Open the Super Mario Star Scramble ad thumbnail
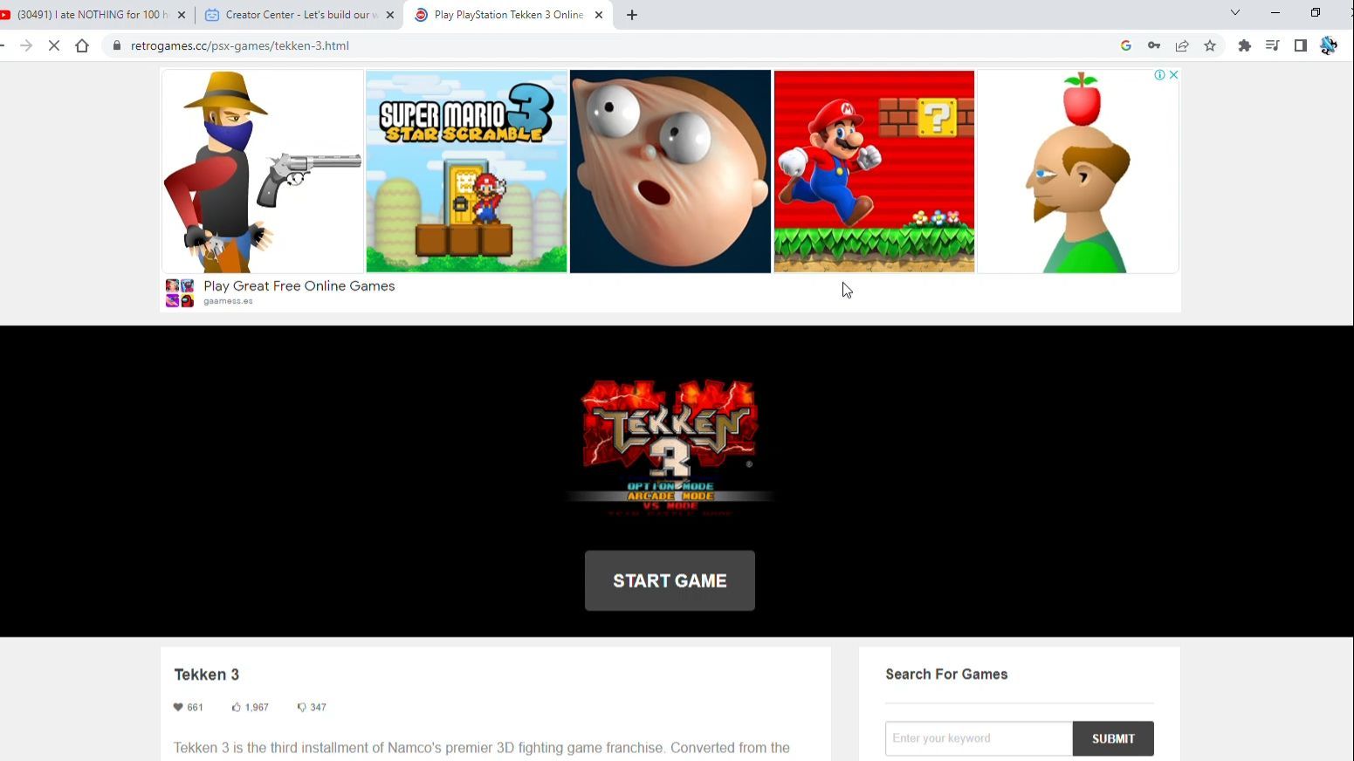1354x761 pixels. click(466, 172)
